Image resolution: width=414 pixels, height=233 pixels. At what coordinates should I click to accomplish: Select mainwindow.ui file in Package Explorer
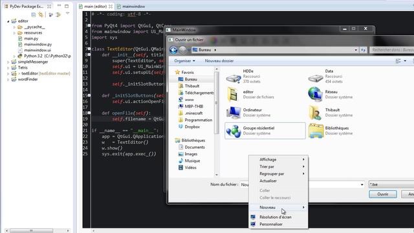[38, 50]
